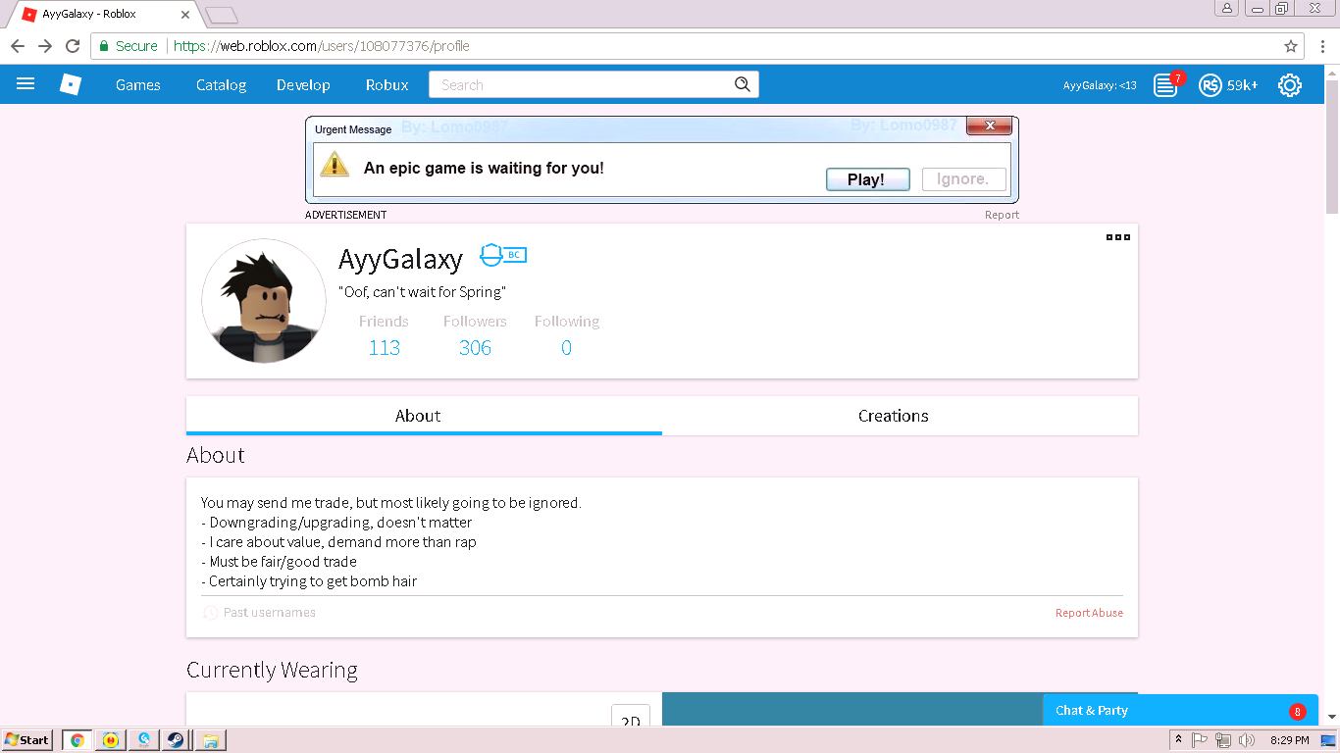Open the notifications feed icon

(1165, 85)
